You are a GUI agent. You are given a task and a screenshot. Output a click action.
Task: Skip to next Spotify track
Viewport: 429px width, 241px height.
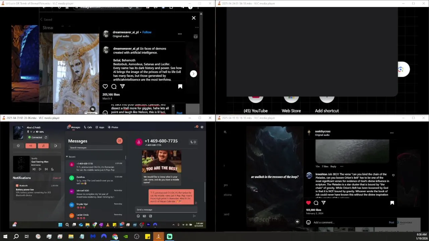pos(46,169)
